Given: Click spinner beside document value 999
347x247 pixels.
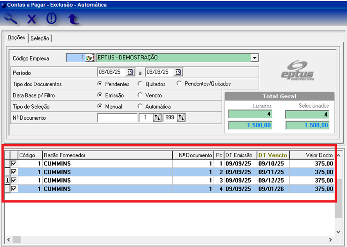Looking at the screenshot, I should coord(181,117).
